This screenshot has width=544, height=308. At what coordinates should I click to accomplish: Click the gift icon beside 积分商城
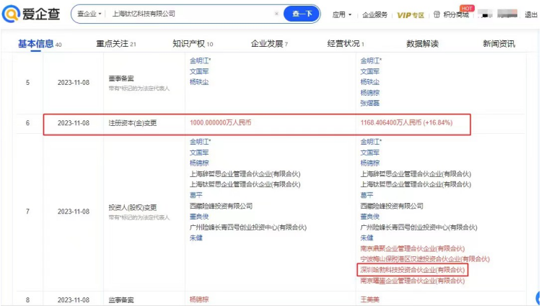click(436, 14)
